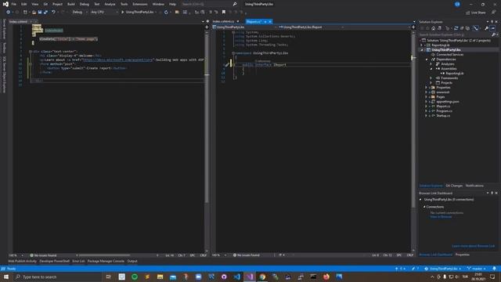Image resolution: width=501 pixels, height=282 pixels.
Task: Click the bookmark toolbar icon
Action: coord(224,13)
